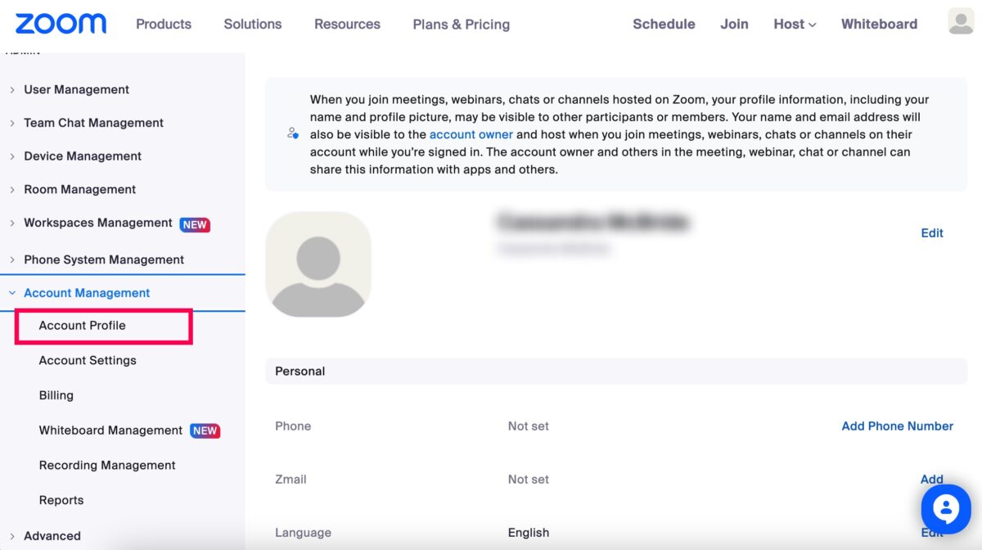Open the chat assistant bubble icon
The width and height of the screenshot is (982, 550).
[946, 509]
